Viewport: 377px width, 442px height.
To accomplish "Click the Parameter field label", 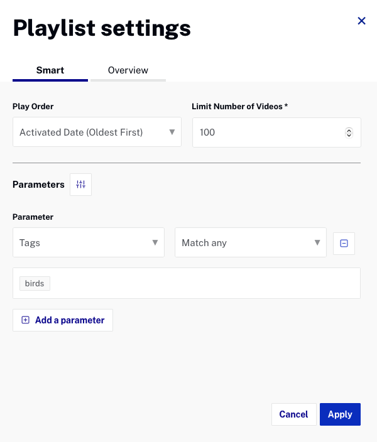I will click(x=33, y=217).
